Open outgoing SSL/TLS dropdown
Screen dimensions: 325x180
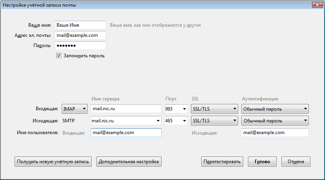pos(214,121)
